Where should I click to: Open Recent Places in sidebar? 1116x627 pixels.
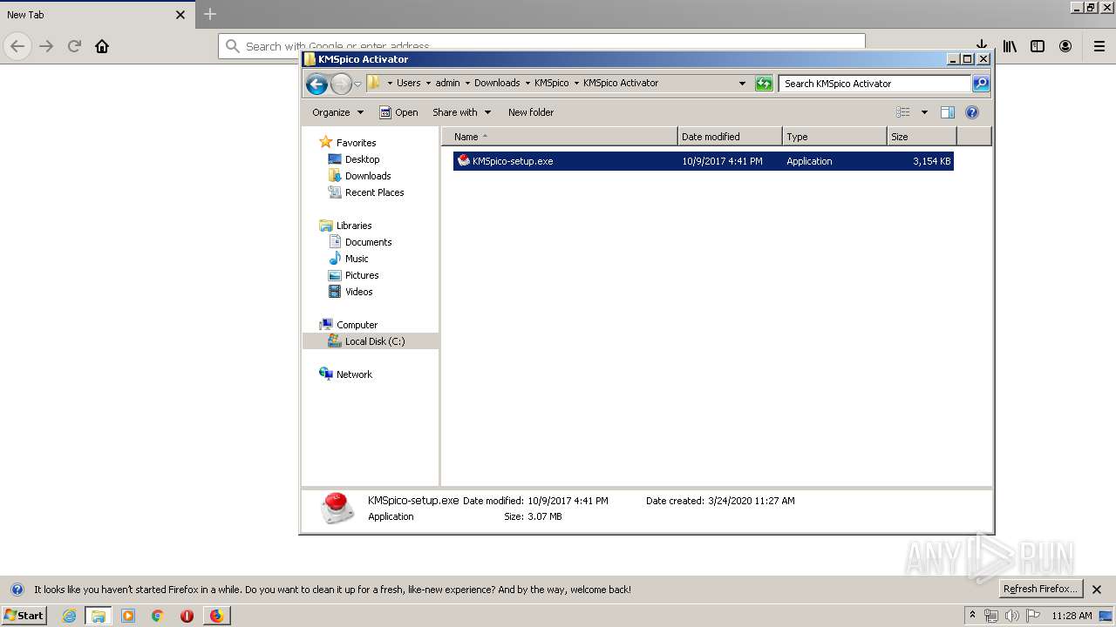[x=366, y=192]
